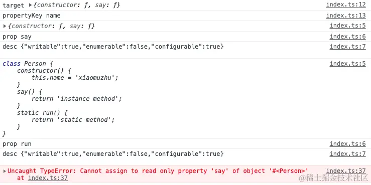Image resolution: width=371 pixels, height=185 pixels.
Task: Click the class Person code output block
Action: point(186,99)
